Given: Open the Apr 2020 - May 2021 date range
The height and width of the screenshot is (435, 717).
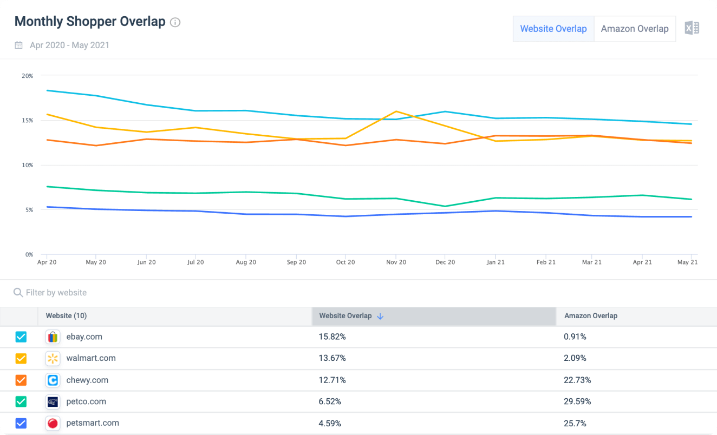Looking at the screenshot, I should point(69,45).
